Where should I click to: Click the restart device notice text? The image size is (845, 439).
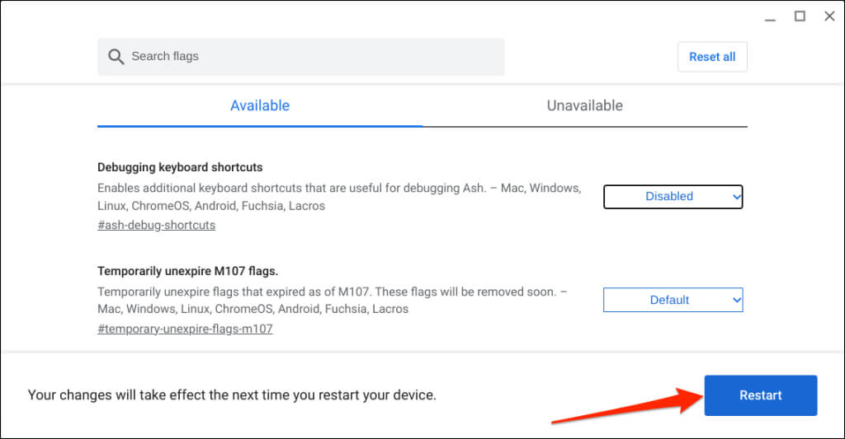(232, 395)
